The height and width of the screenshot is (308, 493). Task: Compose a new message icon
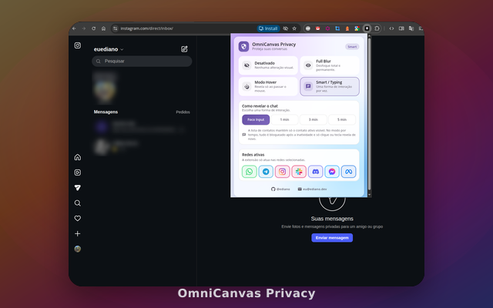(184, 49)
